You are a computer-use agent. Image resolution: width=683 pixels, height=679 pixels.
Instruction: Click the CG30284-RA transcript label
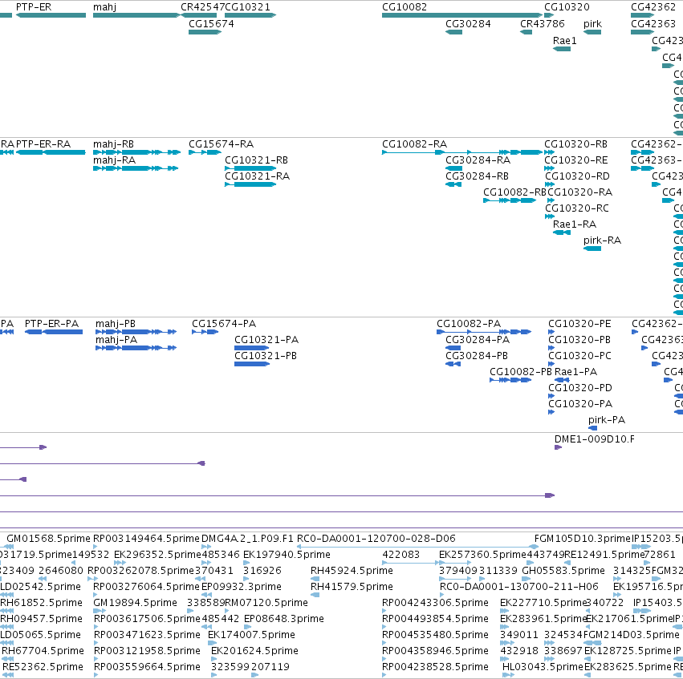point(478,160)
